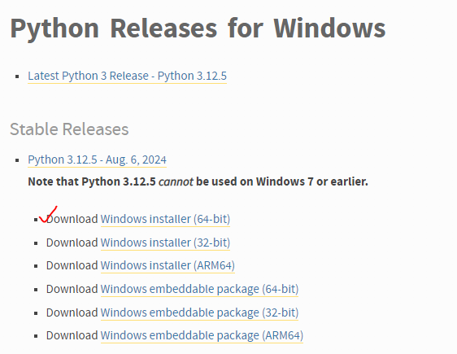The width and height of the screenshot is (457, 354).
Task: Click the bullet before the 32-bit installer line
Action: coord(36,243)
